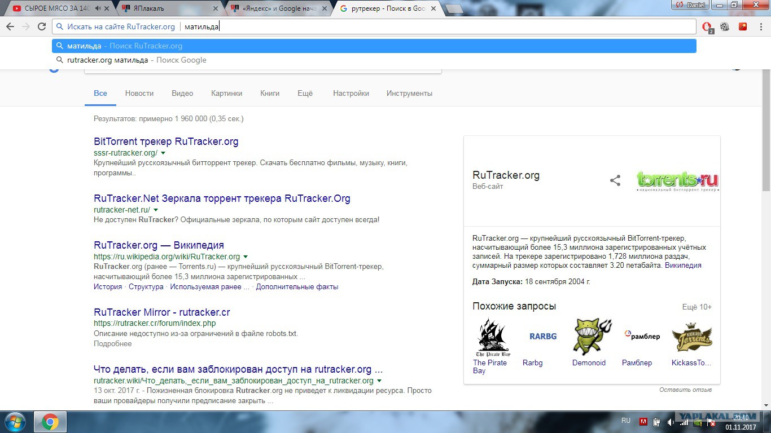771x433 pixels.
Task: Expand the arrow beside the rutracker.wiki URL
Action: pyautogui.click(x=379, y=381)
